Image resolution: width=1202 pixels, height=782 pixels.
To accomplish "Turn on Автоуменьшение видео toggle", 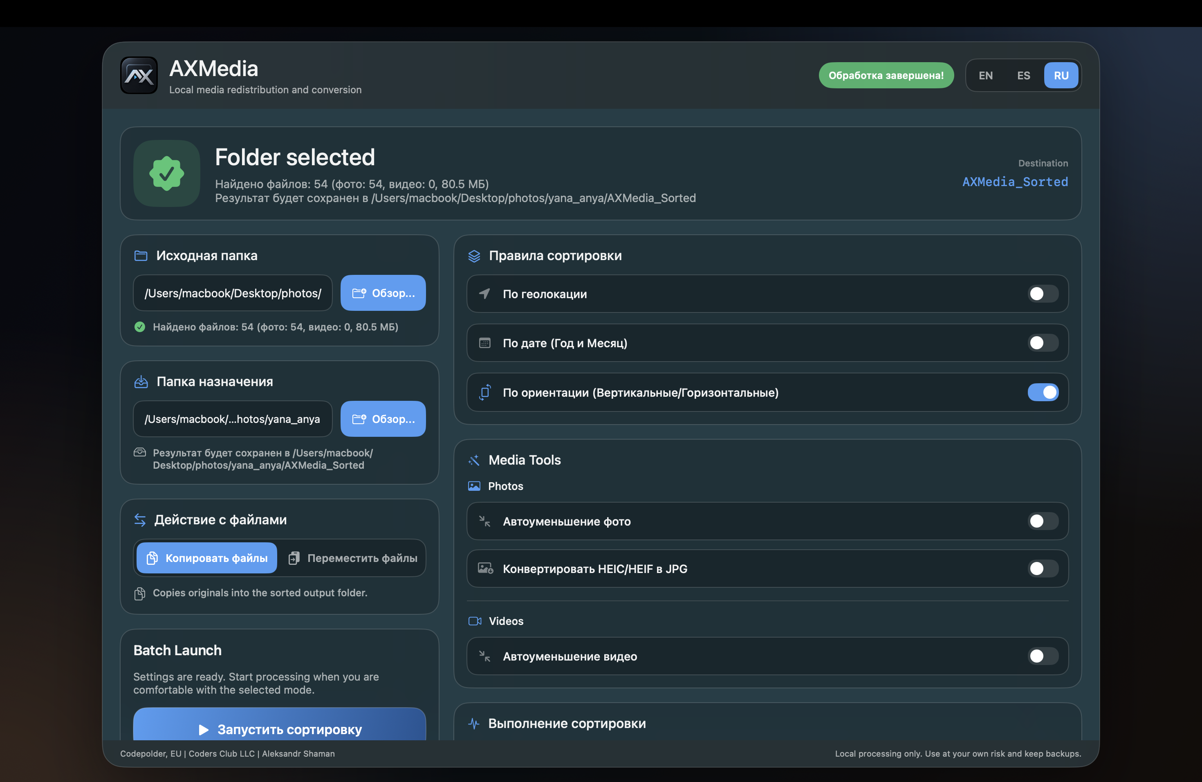I will coord(1043,656).
